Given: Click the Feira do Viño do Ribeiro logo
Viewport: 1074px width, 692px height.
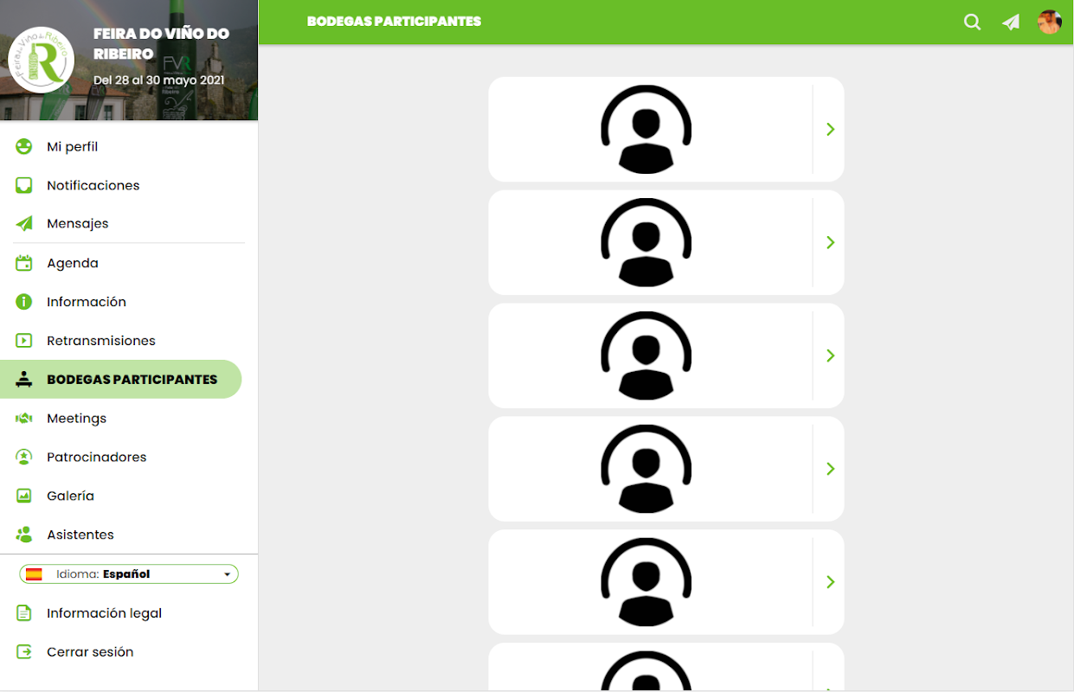Looking at the screenshot, I should pyautogui.click(x=41, y=60).
